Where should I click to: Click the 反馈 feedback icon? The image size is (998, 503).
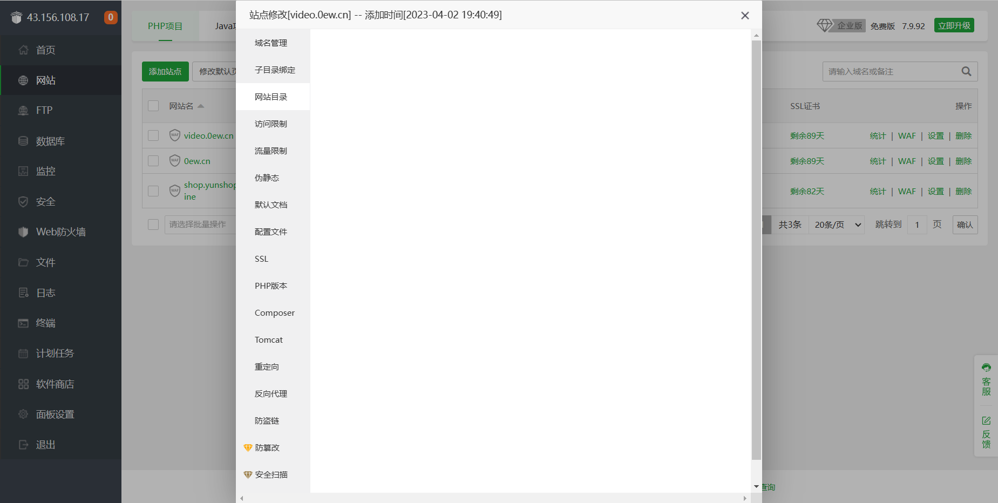coord(986,420)
